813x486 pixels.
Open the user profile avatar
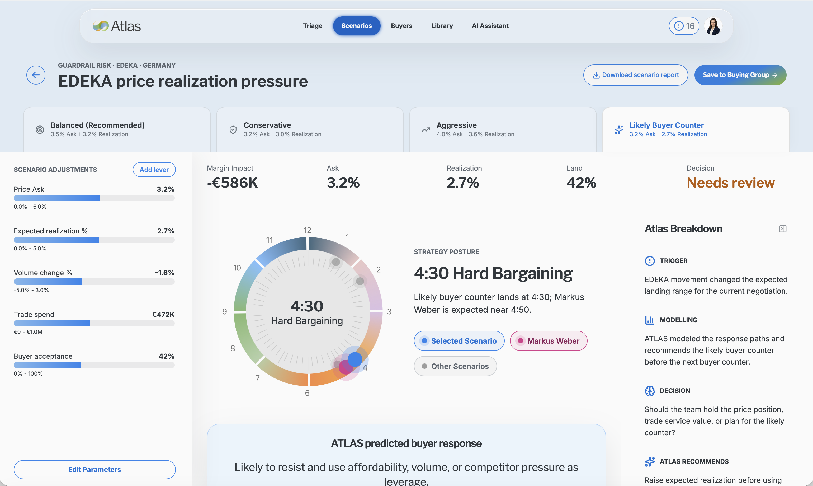713,26
